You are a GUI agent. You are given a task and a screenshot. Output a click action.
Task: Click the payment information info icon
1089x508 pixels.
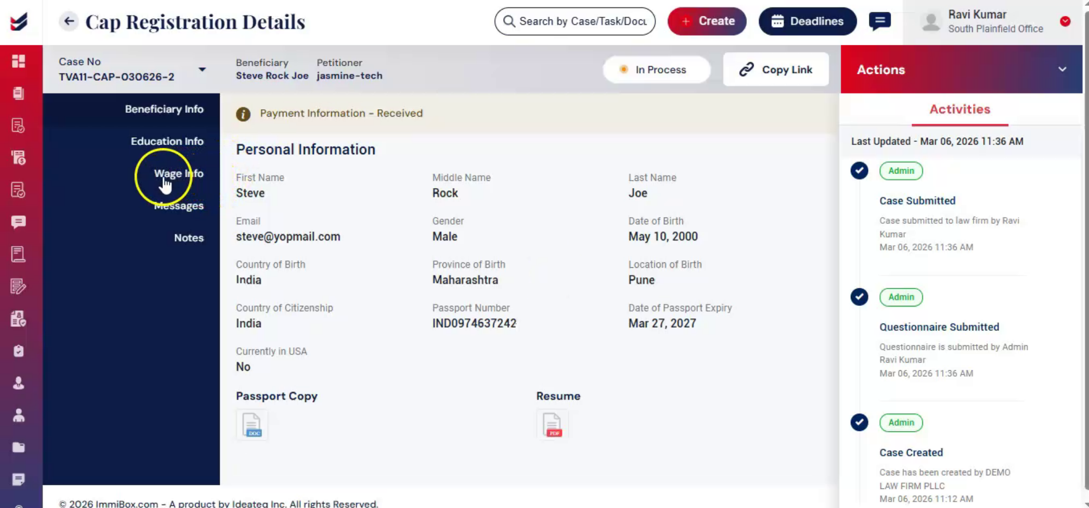(x=243, y=114)
